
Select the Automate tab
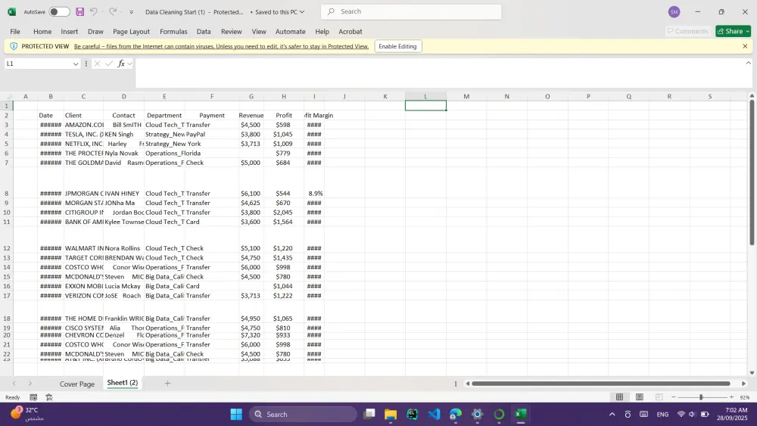click(x=290, y=31)
